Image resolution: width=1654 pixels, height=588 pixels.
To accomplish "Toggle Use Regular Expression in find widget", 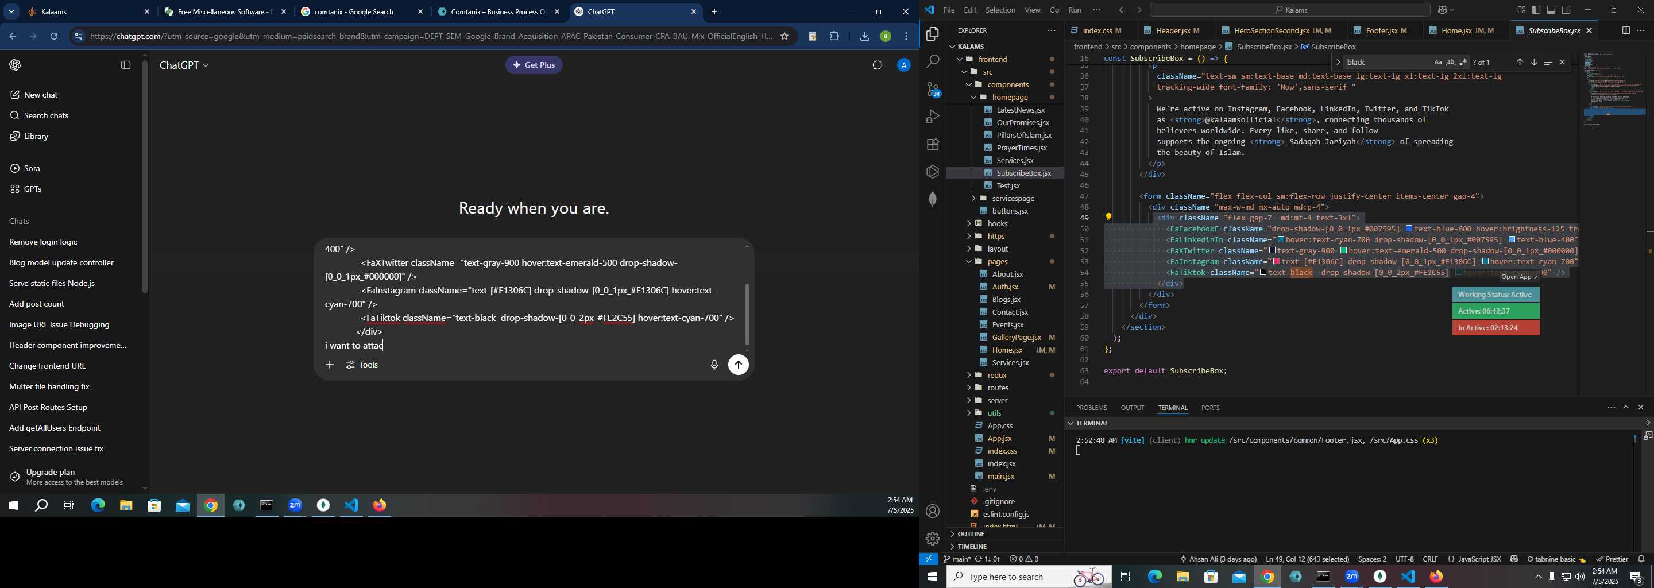I will click(1463, 62).
